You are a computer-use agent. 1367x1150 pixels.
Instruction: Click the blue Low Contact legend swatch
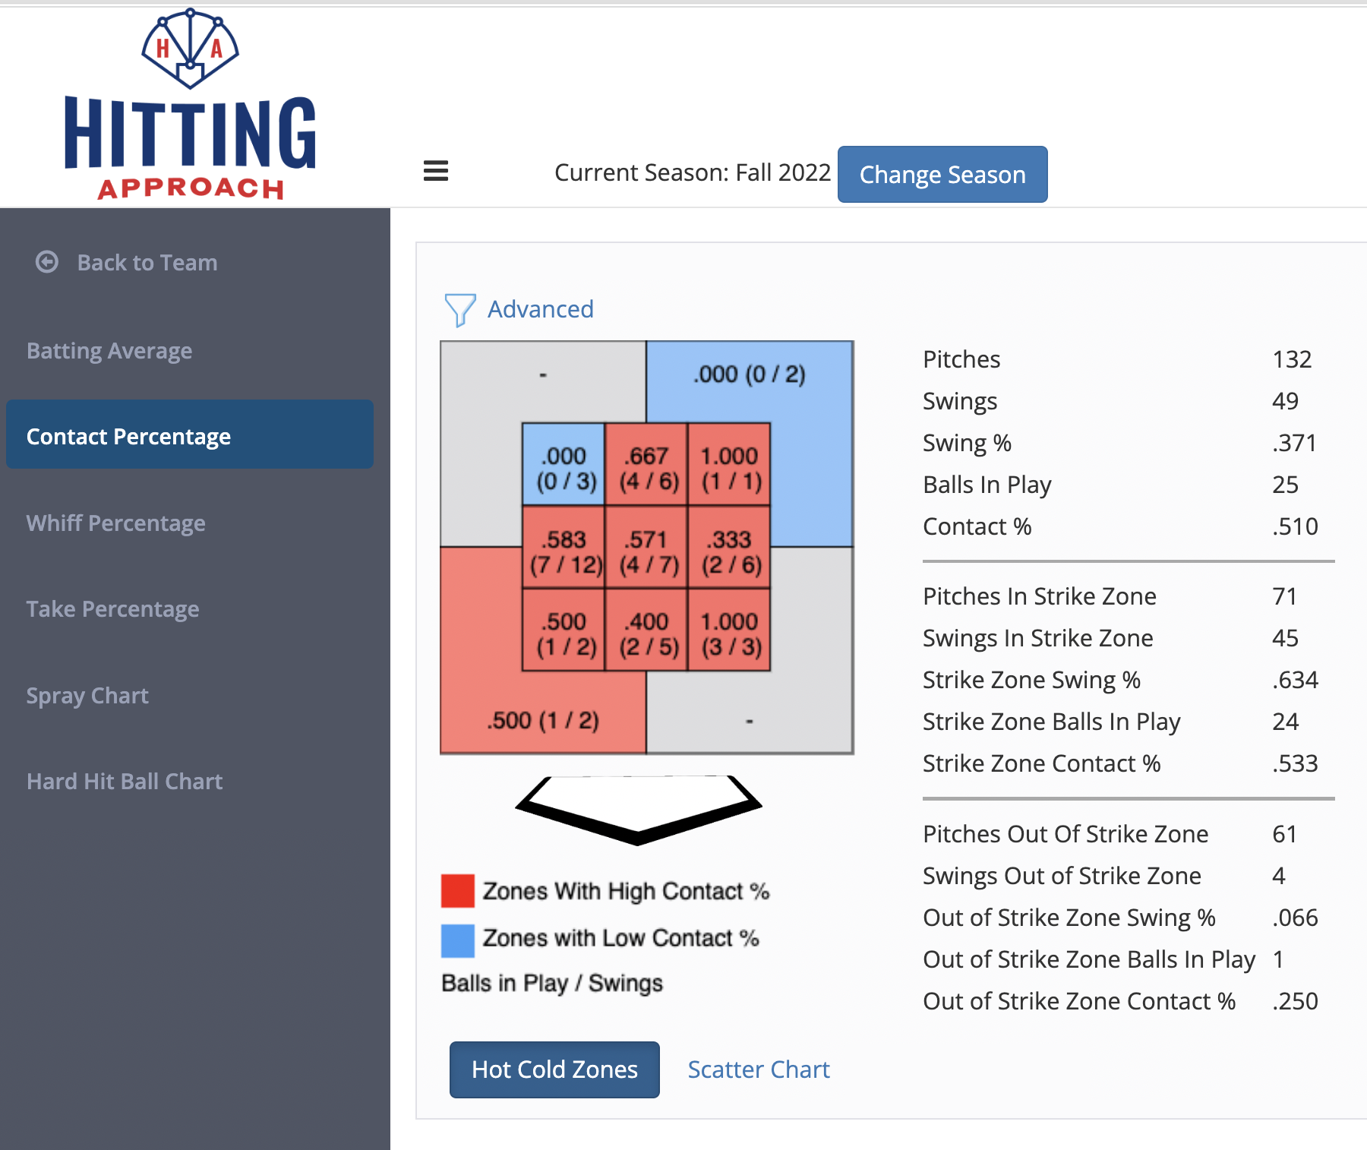pyautogui.click(x=458, y=940)
